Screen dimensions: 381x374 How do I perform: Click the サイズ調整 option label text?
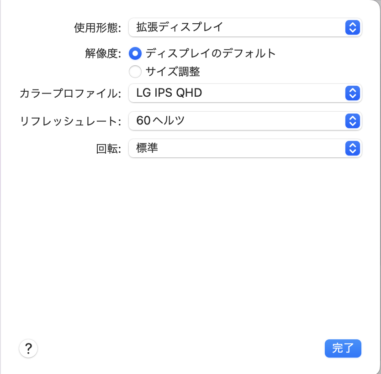point(173,72)
